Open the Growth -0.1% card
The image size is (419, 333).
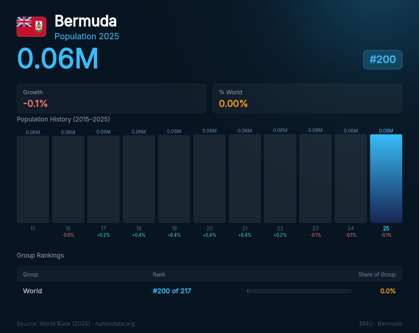tap(112, 98)
